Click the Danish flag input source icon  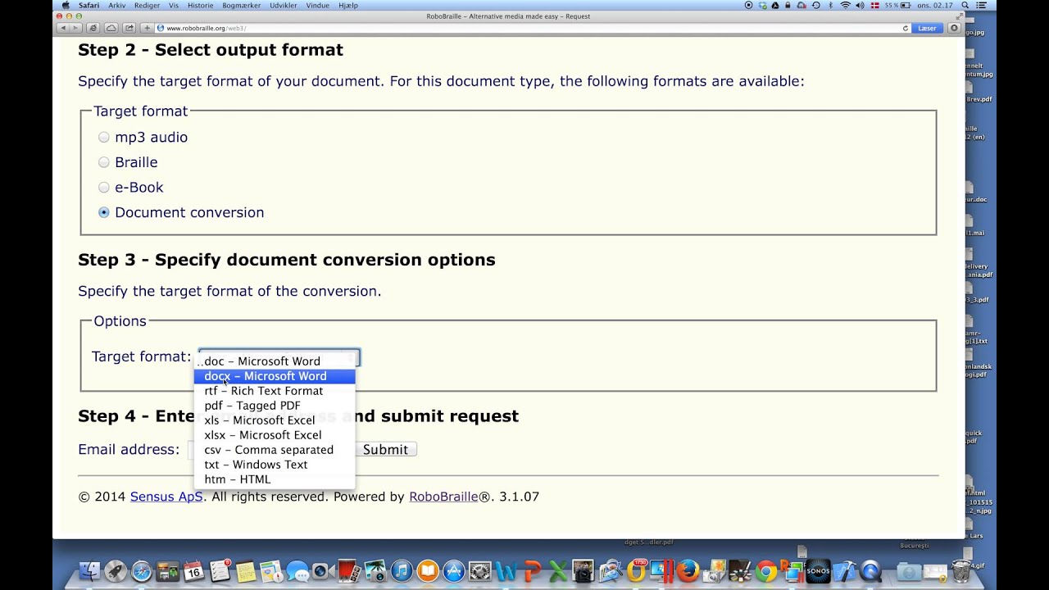pos(874,5)
